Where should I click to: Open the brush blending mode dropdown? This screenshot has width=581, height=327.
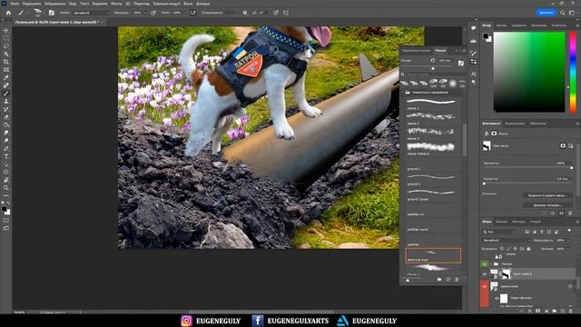[x=92, y=13]
